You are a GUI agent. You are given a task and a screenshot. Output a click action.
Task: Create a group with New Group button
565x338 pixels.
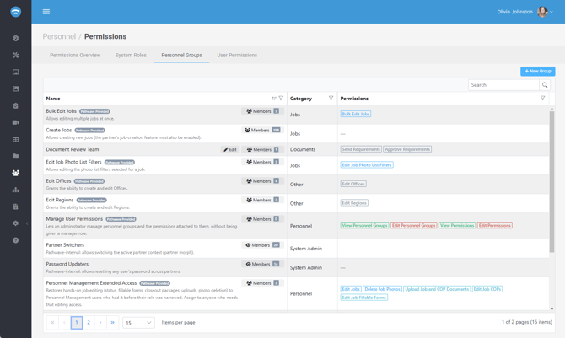click(x=538, y=72)
